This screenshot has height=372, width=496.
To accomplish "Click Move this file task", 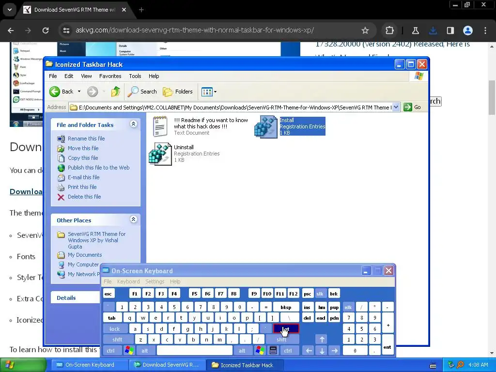I will (x=83, y=148).
